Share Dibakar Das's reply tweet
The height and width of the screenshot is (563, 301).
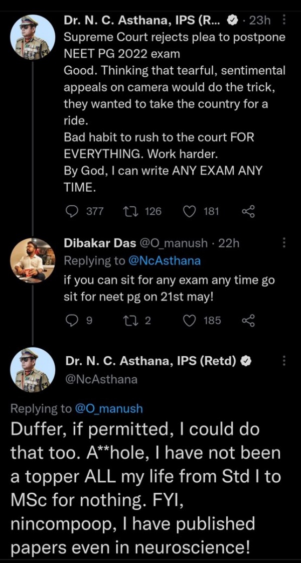(x=248, y=320)
